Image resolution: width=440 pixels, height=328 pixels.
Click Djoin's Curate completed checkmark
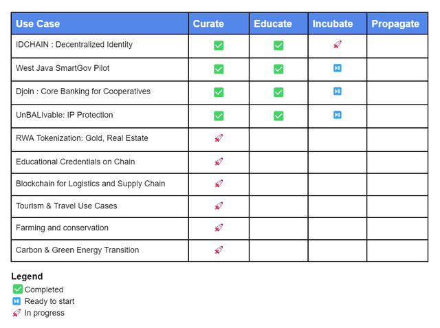219,92
